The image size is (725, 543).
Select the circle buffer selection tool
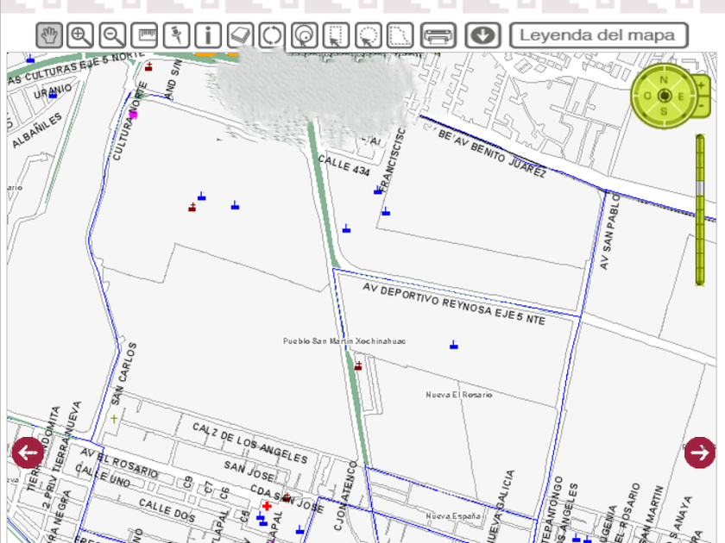(304, 35)
